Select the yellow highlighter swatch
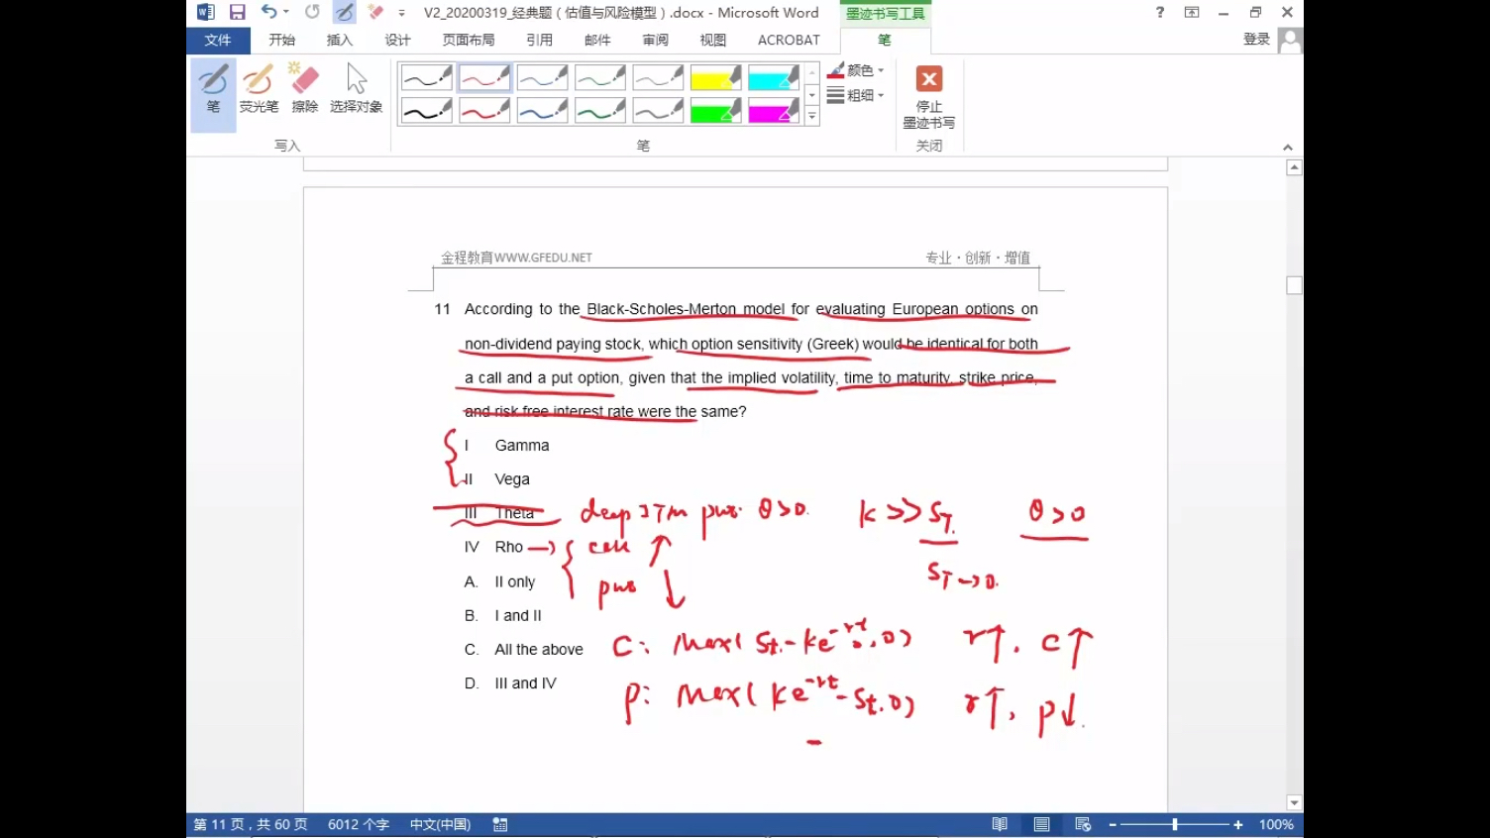 pos(716,78)
